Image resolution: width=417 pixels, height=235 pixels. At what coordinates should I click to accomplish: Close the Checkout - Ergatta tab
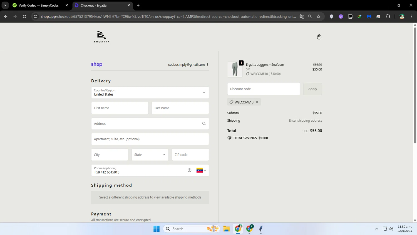pos(129,5)
